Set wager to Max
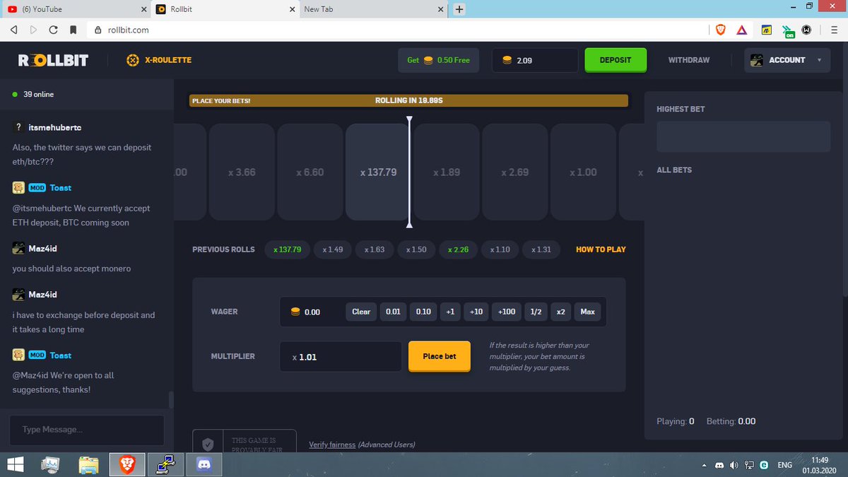 587,312
